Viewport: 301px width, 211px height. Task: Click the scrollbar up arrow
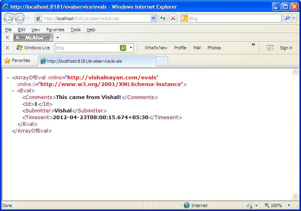tap(295, 72)
